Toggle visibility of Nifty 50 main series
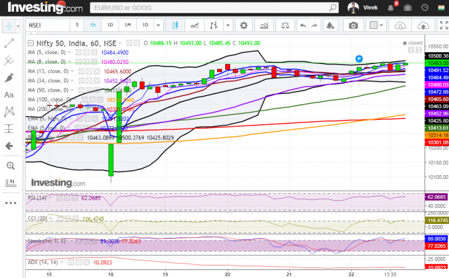This screenshot has height=278, width=449. 129,43
